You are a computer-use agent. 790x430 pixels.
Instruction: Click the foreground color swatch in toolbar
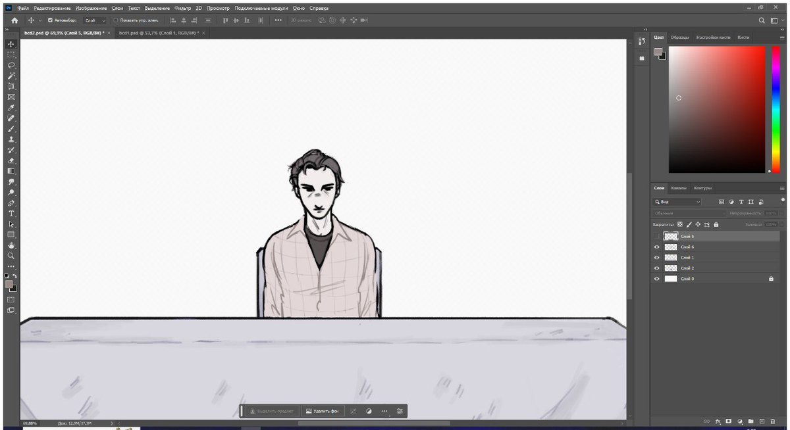[9, 284]
